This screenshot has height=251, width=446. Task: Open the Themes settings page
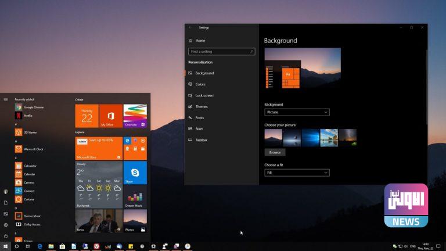202,106
